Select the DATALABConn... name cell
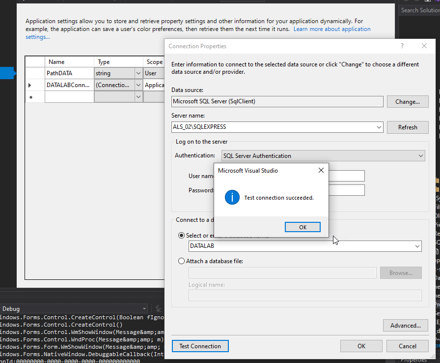 [69, 85]
